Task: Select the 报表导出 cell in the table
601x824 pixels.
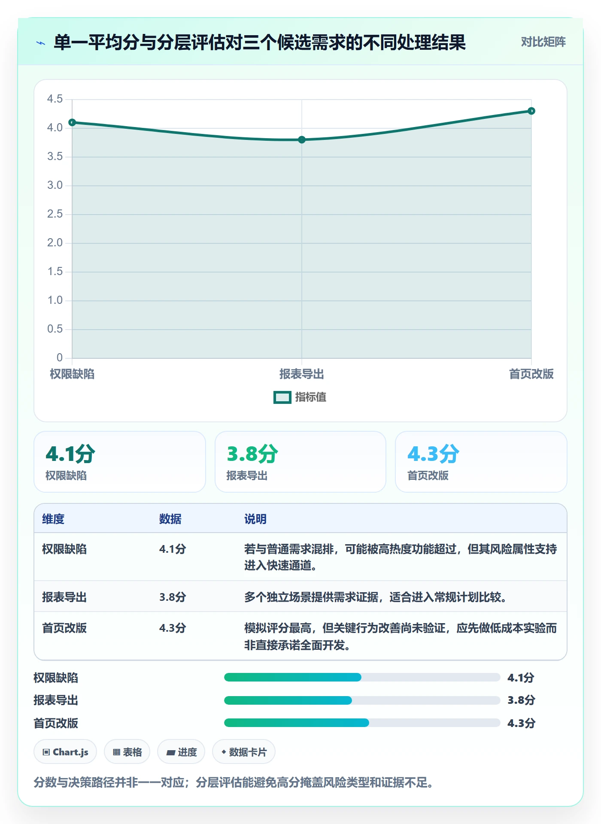Action: 64,597
